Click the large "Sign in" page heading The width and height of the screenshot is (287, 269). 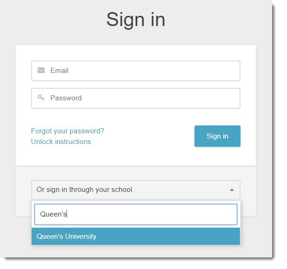tap(135, 20)
